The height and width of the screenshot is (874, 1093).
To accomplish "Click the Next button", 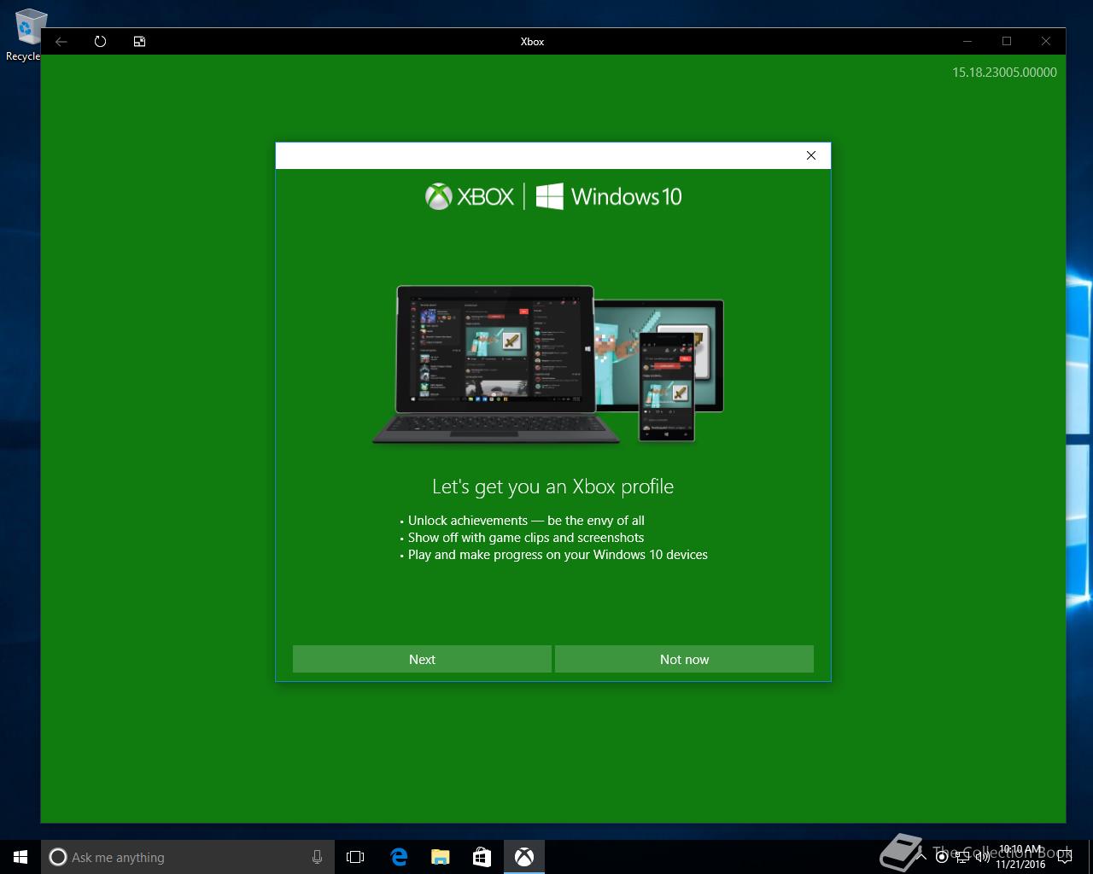I will [422, 659].
